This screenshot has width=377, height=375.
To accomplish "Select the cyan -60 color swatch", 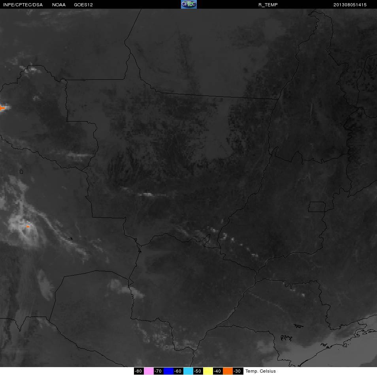I will 188,371.
